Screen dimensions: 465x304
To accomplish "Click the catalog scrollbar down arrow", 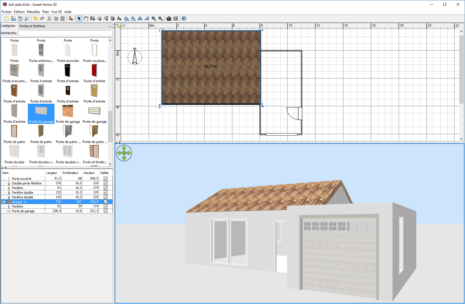I will [x=110, y=164].
